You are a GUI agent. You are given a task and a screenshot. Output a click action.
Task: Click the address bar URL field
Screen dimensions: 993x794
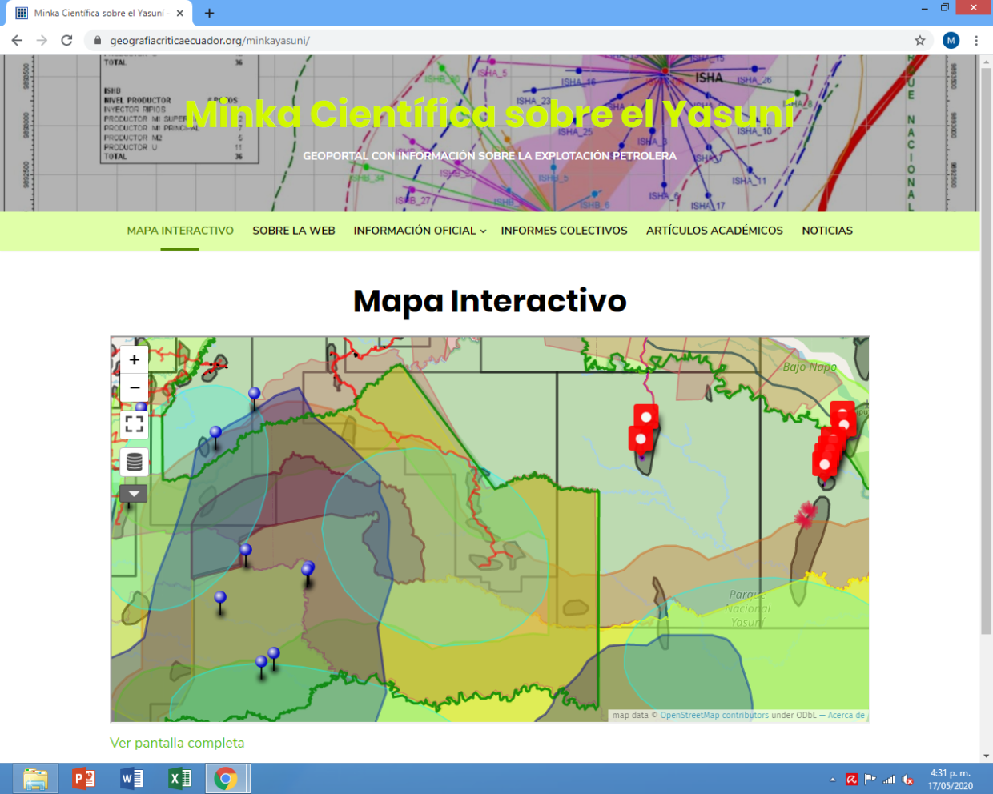(x=480, y=41)
